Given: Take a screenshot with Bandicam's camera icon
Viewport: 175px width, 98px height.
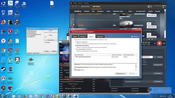Looking at the screenshot, I should tap(164, 43).
